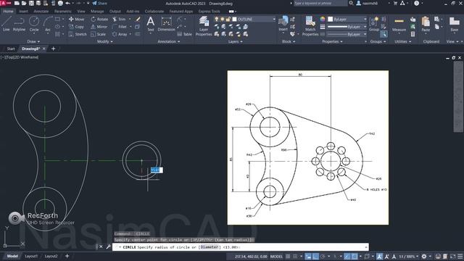This screenshot has width=464, height=261.
Task: Switch to the Insert ribbon tab
Action: (x=23, y=12)
